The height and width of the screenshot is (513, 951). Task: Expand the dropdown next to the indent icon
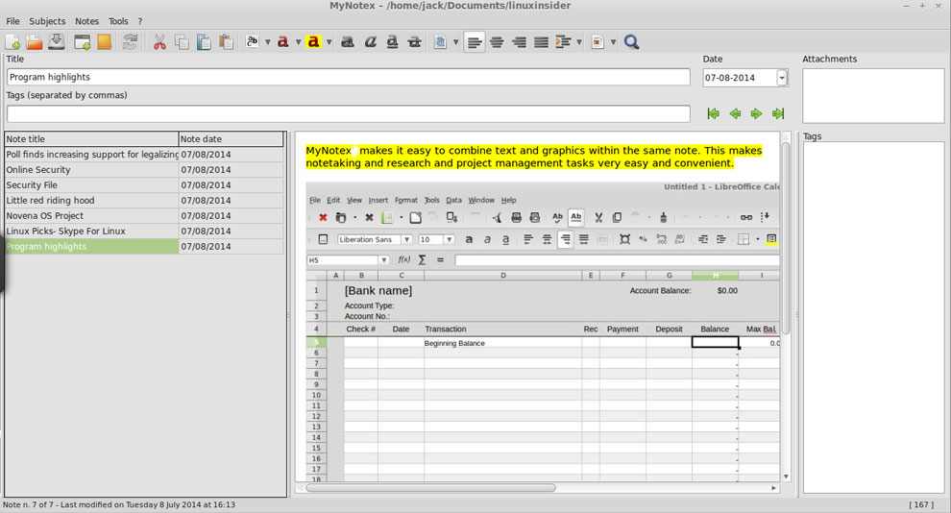[x=579, y=42]
